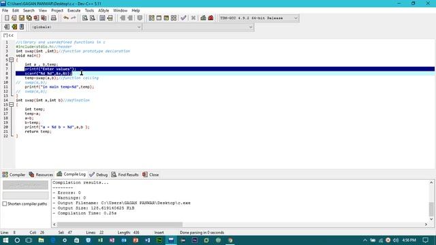The image size is (436, 245).
Task: Click the Save All toolbar icon
Action: pyautogui.click(x=29, y=18)
